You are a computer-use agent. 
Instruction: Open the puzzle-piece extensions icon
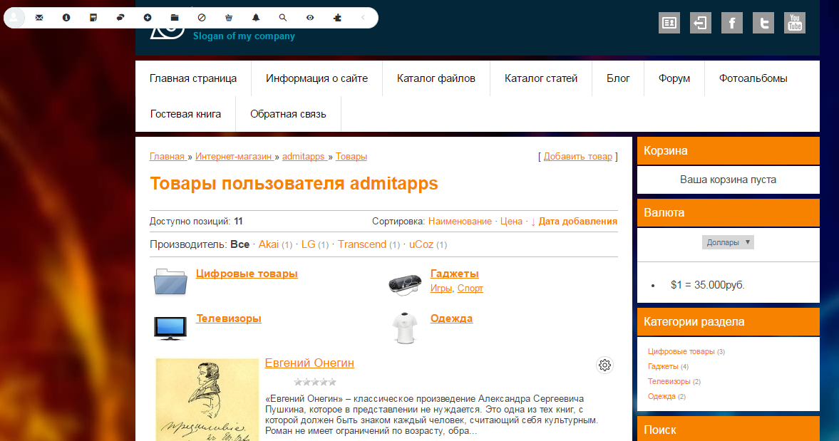coord(337,17)
